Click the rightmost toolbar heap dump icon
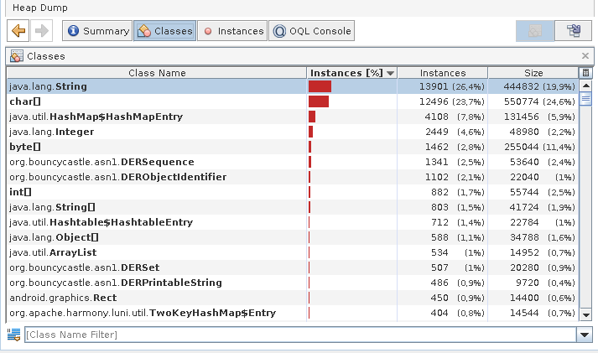598x353 pixels. 574,31
